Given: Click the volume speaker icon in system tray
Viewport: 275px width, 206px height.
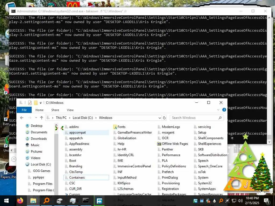Looking at the screenshot, I should tap(240, 201).
